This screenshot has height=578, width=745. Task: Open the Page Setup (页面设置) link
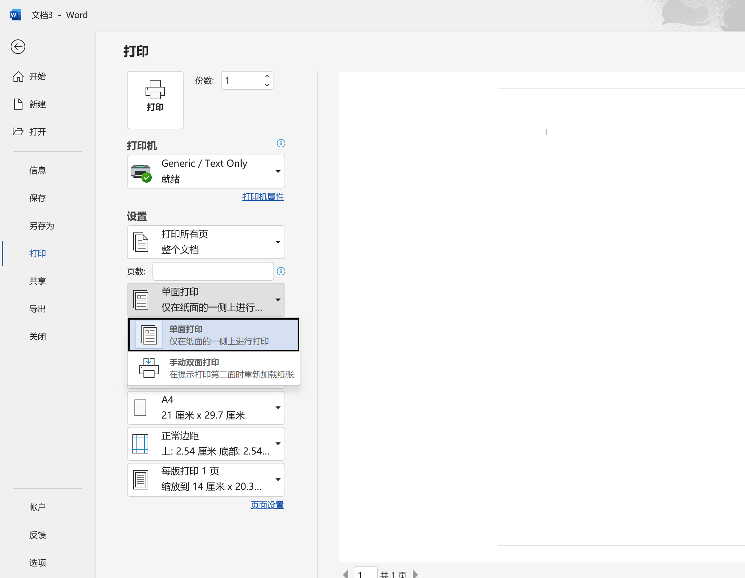click(267, 505)
